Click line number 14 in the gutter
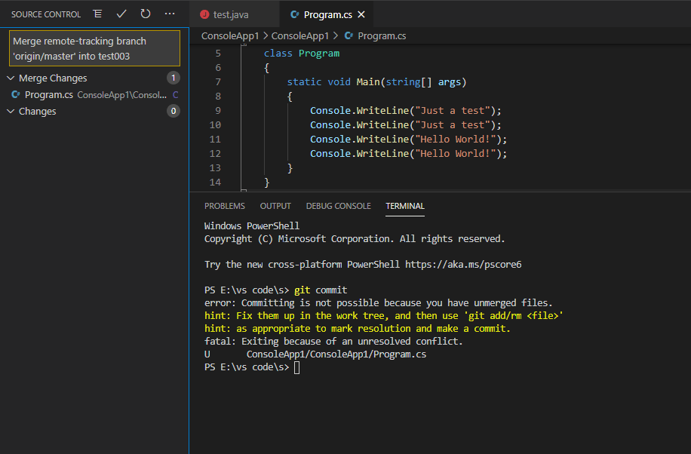Viewport: 691px width, 454px height. click(215, 182)
